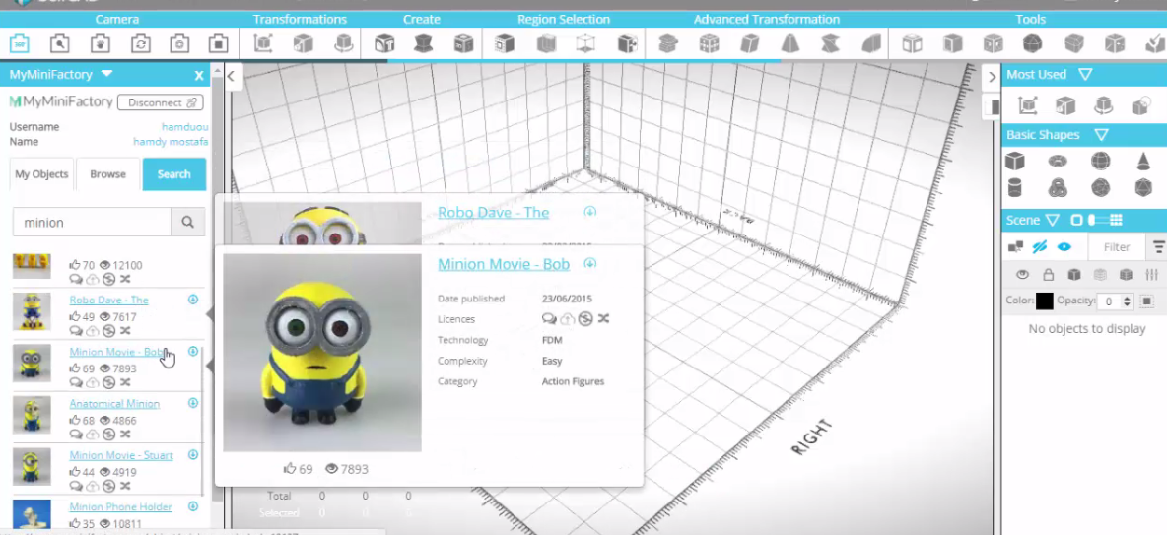Image resolution: width=1167 pixels, height=535 pixels.
Task: Click the round-object sphere tool in Tools
Action: coord(1032,44)
